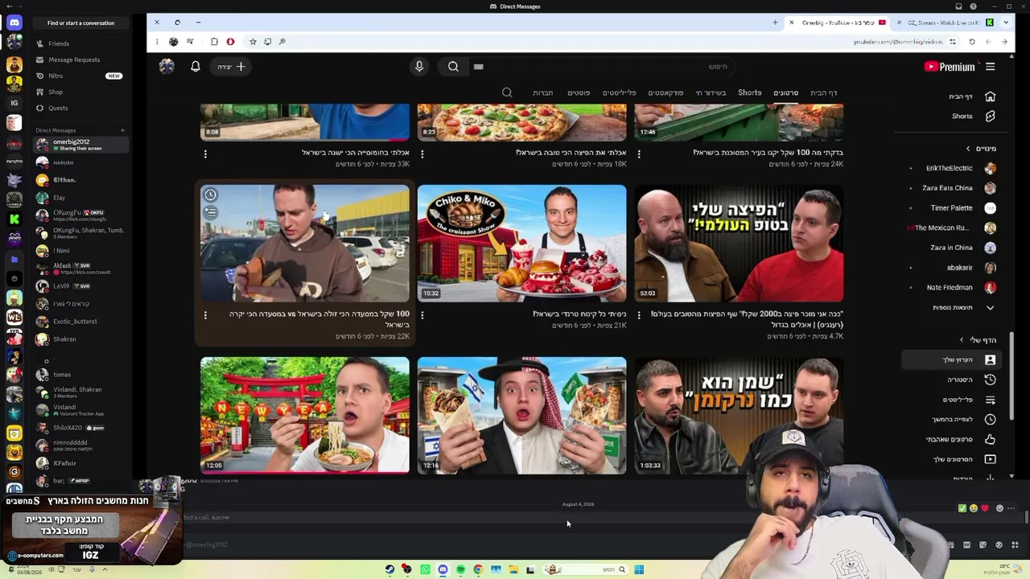Click the History (היסטוריה) clock icon
The width and height of the screenshot is (1030, 579).
[x=991, y=380]
